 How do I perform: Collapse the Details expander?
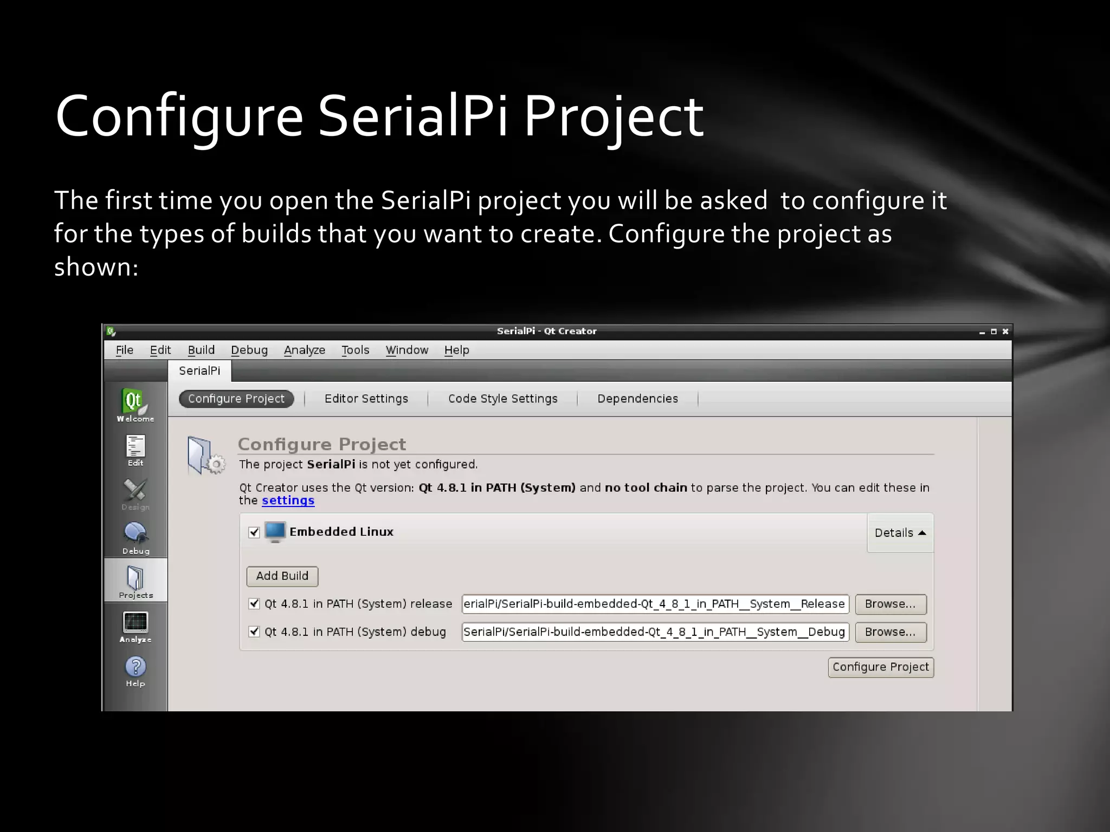click(x=900, y=533)
